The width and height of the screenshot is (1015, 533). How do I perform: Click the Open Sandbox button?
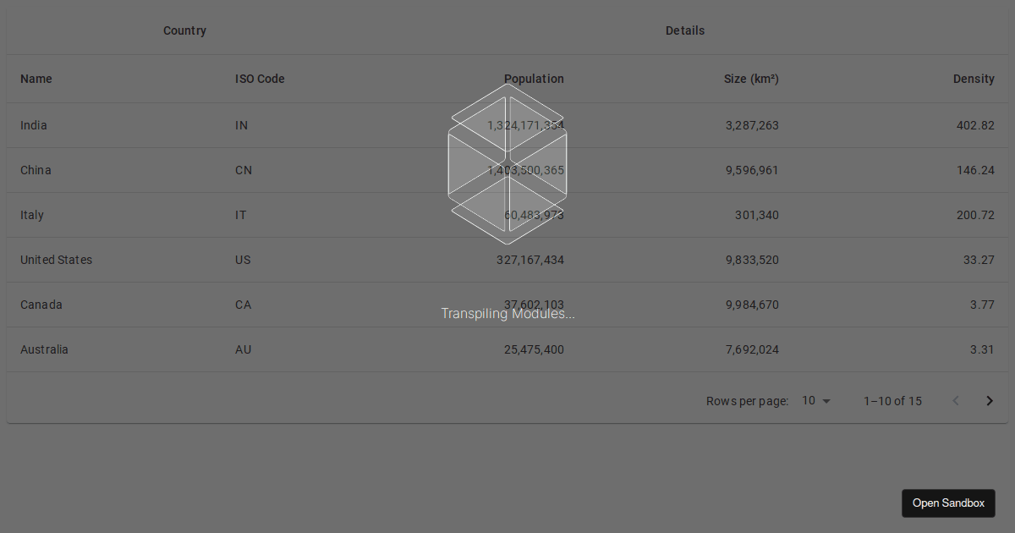[948, 503]
